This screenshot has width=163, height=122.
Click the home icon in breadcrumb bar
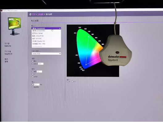30,14
